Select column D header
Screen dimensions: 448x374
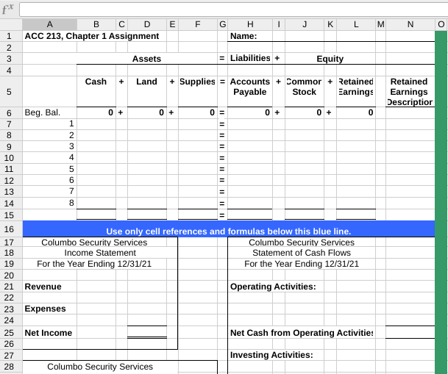click(147, 24)
